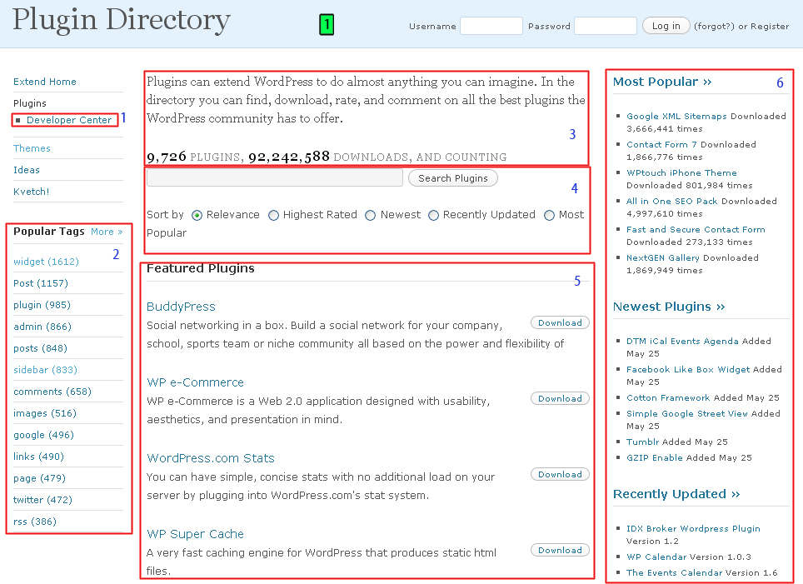Viewport: 803px width, 584px height.
Task: Select the Highest Rated sort option
Action: [x=273, y=215]
